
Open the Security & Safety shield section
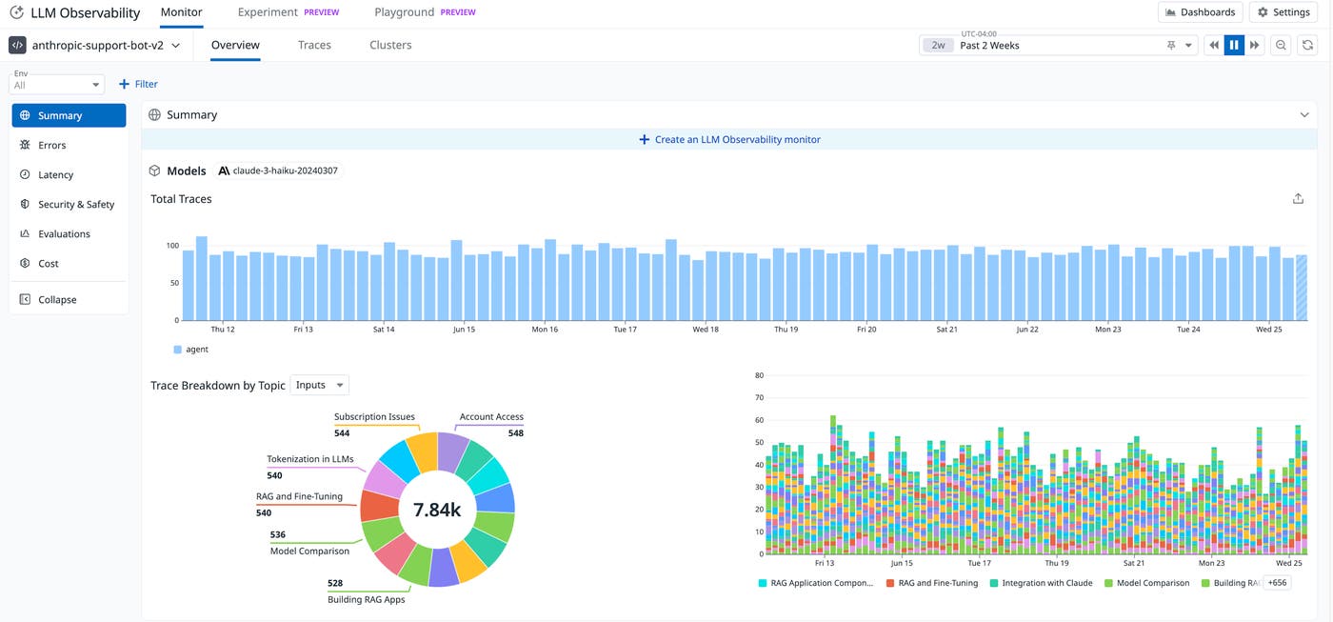69,204
